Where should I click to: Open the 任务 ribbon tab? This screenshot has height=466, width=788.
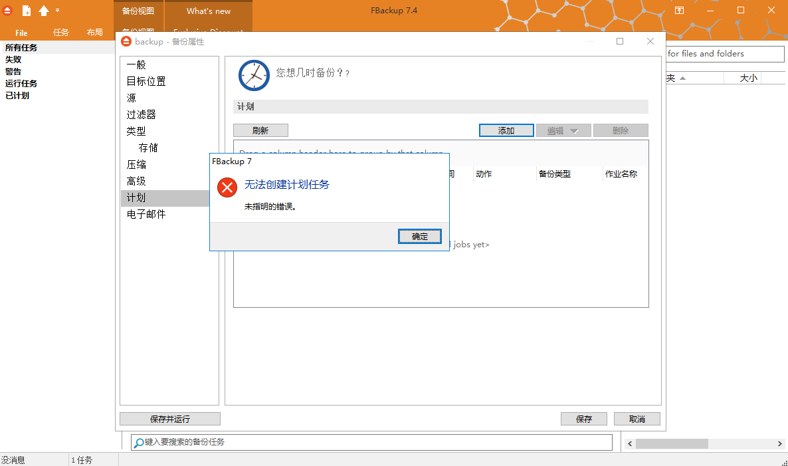pyautogui.click(x=61, y=33)
